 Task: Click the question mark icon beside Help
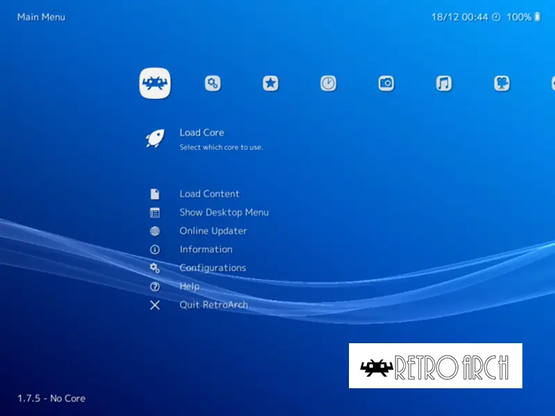tap(155, 286)
